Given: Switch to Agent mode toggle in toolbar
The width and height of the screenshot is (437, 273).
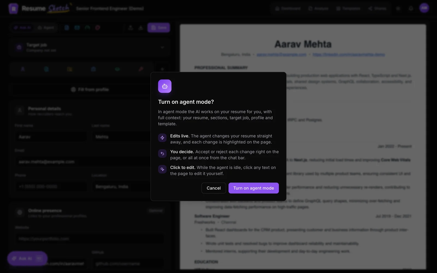Looking at the screenshot, I should click(46, 28).
